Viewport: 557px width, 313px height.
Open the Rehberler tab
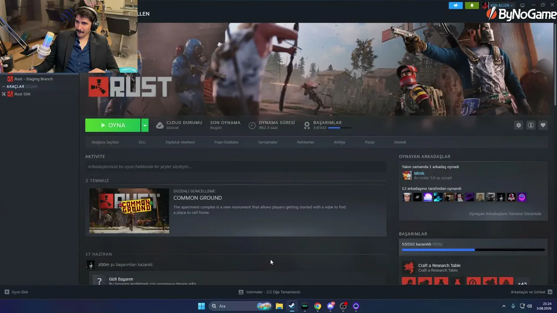pyautogui.click(x=305, y=142)
